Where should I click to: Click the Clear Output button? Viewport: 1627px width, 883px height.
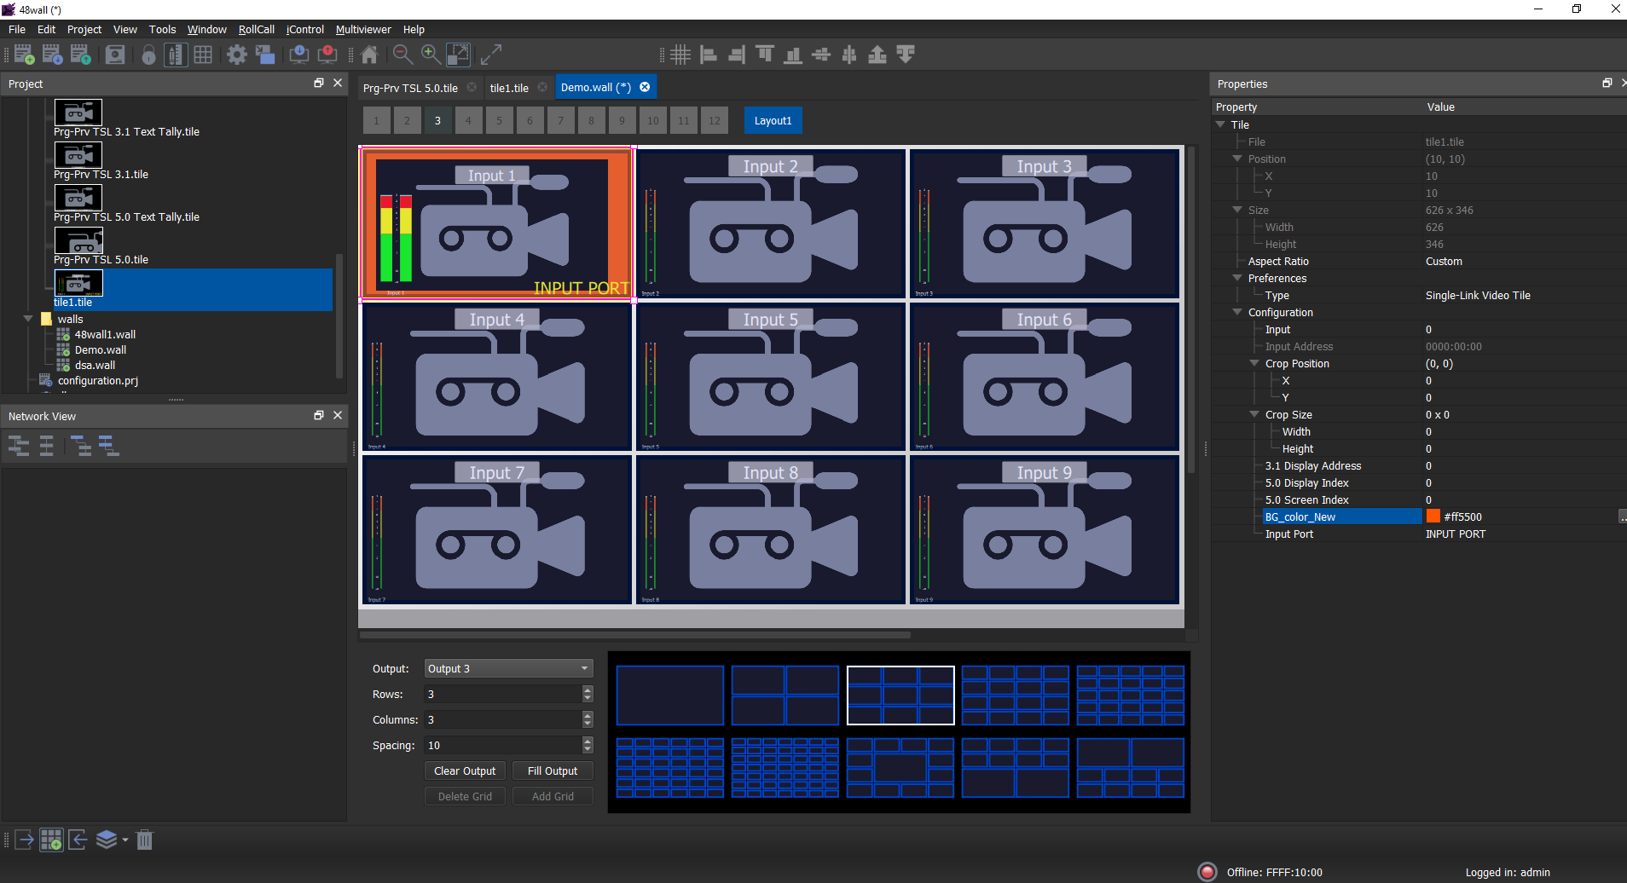pos(465,770)
